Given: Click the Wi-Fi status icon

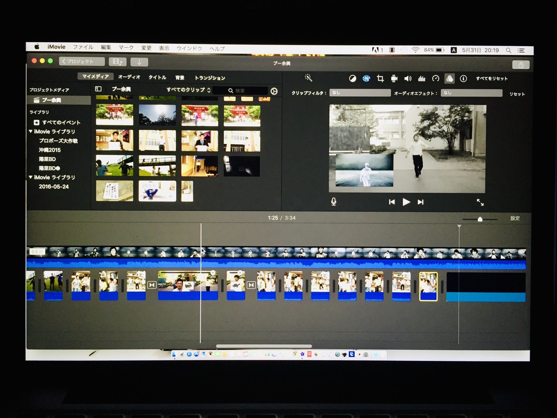Looking at the screenshot, I should (416, 50).
